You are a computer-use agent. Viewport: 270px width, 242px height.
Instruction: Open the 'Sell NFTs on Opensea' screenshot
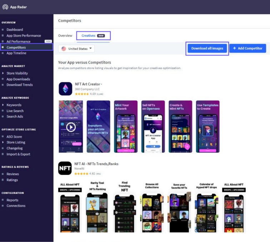click(x=153, y=127)
